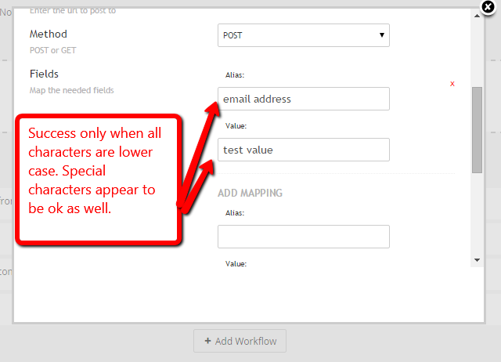Image resolution: width=501 pixels, height=362 pixels.
Task: Click the Method select's black arrow
Action: [381, 34]
